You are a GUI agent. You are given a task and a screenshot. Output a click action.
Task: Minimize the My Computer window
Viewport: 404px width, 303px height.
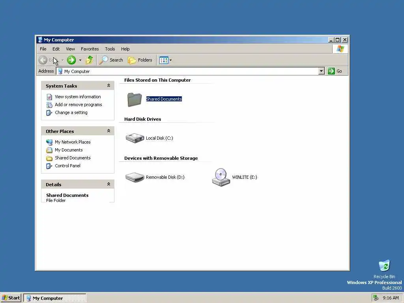click(x=331, y=40)
